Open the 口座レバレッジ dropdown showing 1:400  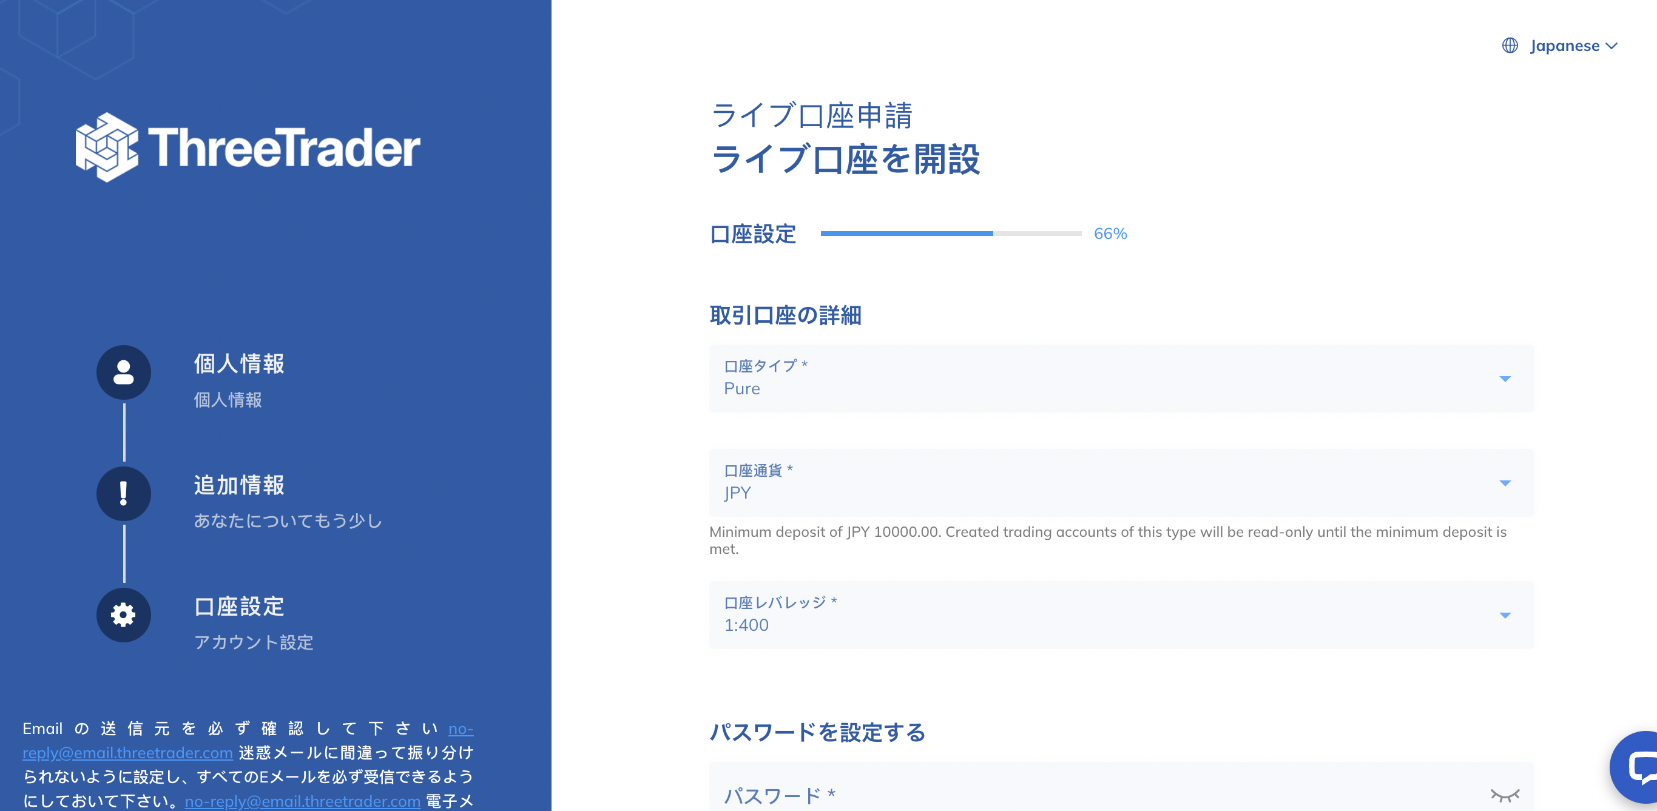pos(1121,615)
